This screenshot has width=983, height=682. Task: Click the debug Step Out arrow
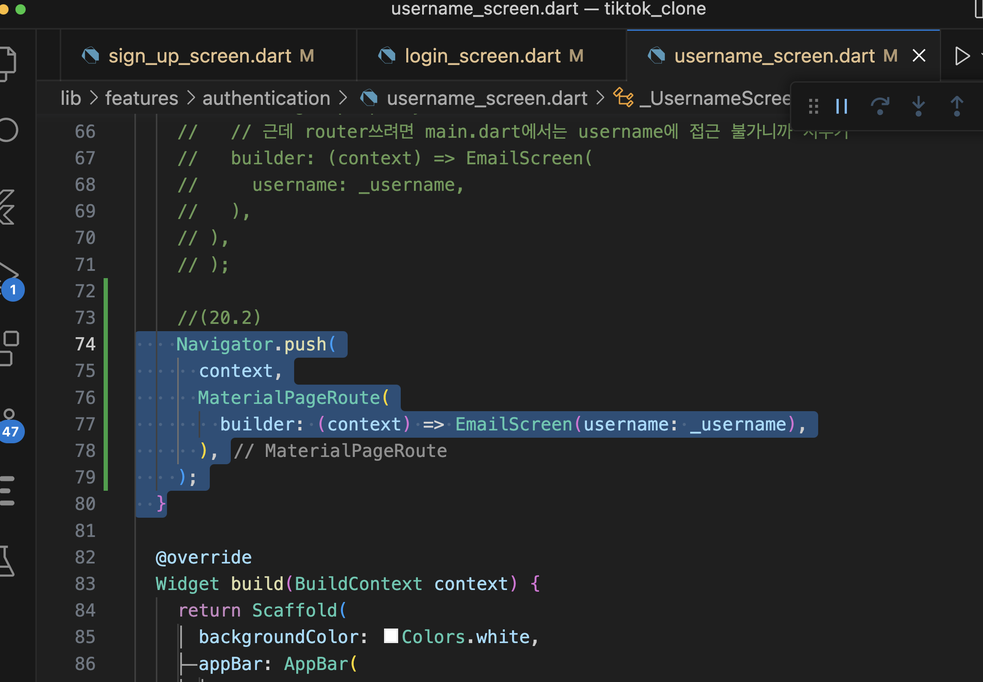tap(956, 106)
